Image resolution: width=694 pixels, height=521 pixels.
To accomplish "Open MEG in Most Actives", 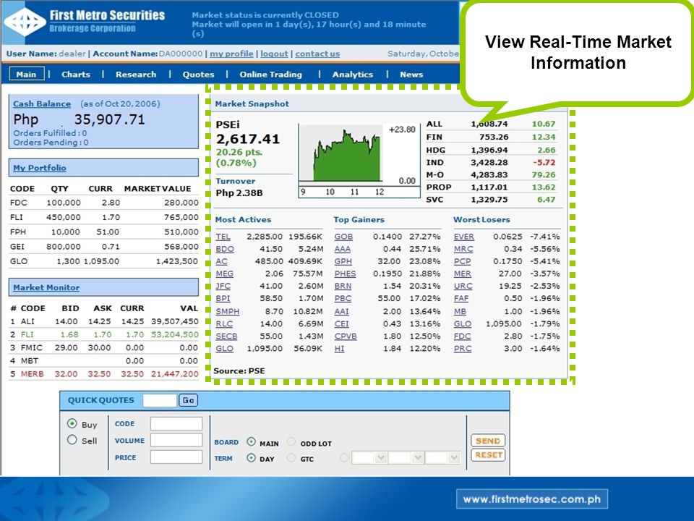I will pyautogui.click(x=224, y=274).
